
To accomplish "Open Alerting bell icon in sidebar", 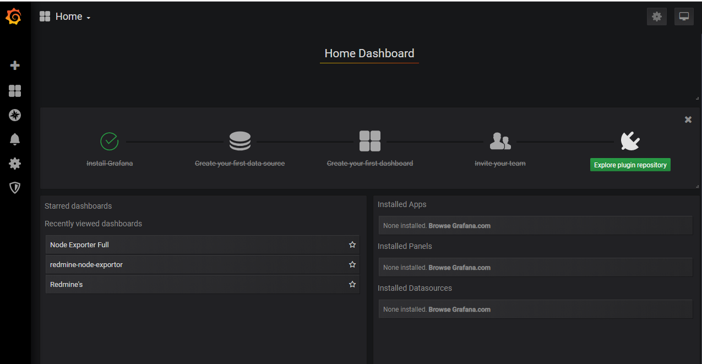I will point(15,139).
